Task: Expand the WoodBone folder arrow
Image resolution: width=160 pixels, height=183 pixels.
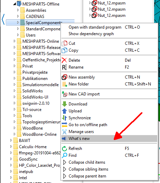Action: pos(14,128)
